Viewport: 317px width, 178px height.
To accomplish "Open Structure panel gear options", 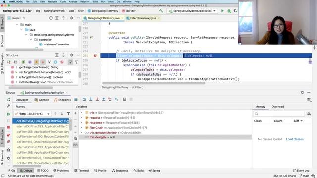I will 72,55.
